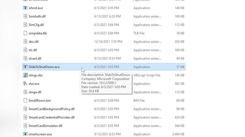Click the Application type cell of sihost.exe
The image size is (245, 137).
tap(142, 8)
